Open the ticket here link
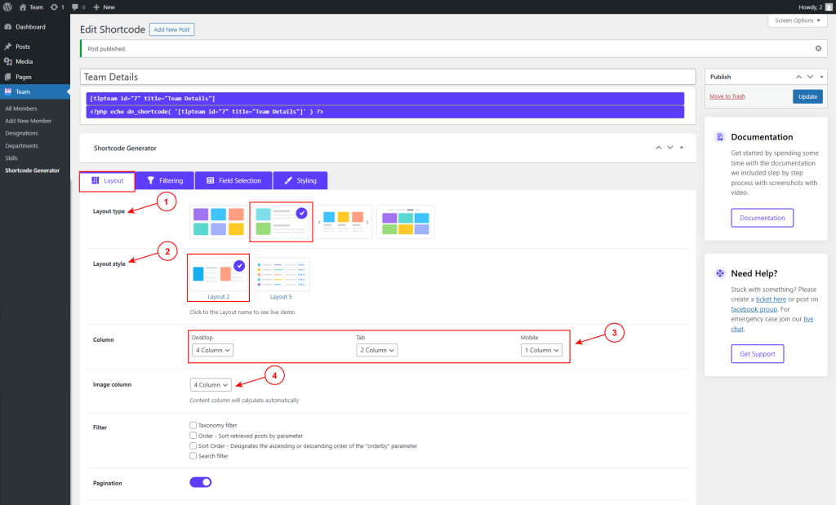The width and height of the screenshot is (836, 505). click(x=771, y=299)
